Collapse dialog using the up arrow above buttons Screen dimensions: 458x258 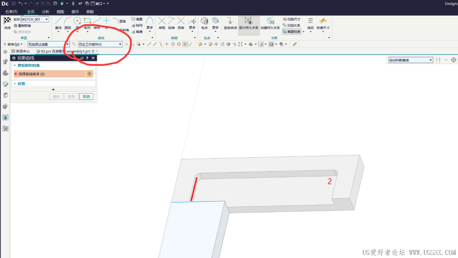[53, 89]
